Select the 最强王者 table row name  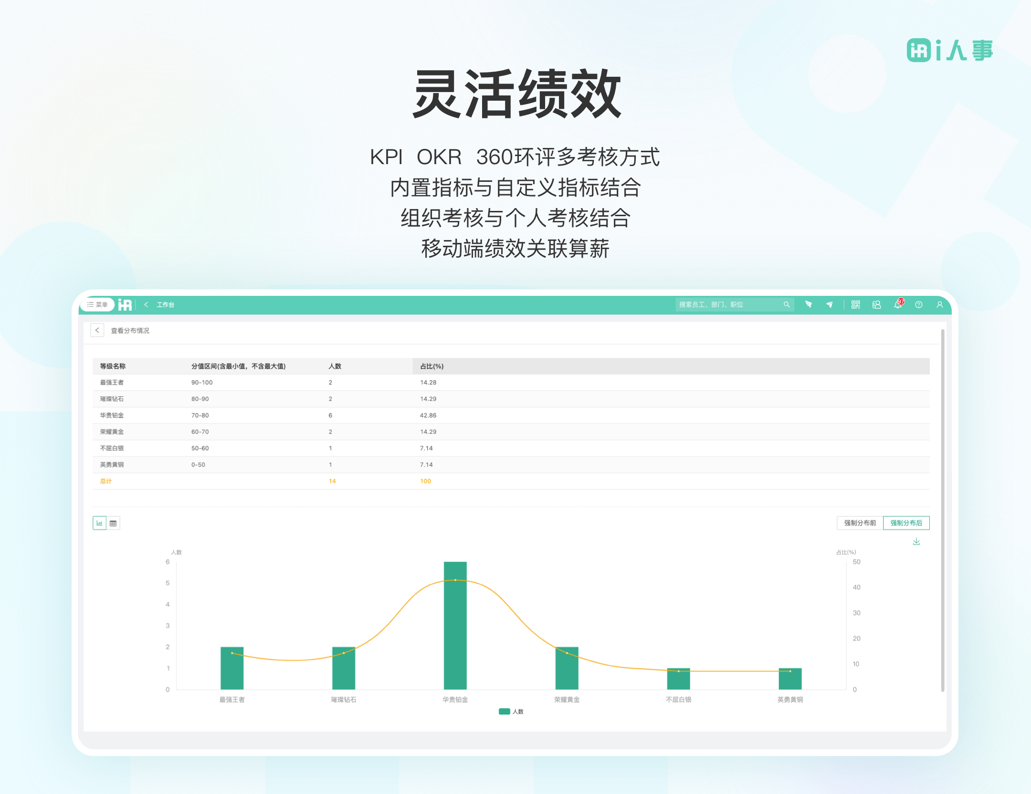point(112,382)
